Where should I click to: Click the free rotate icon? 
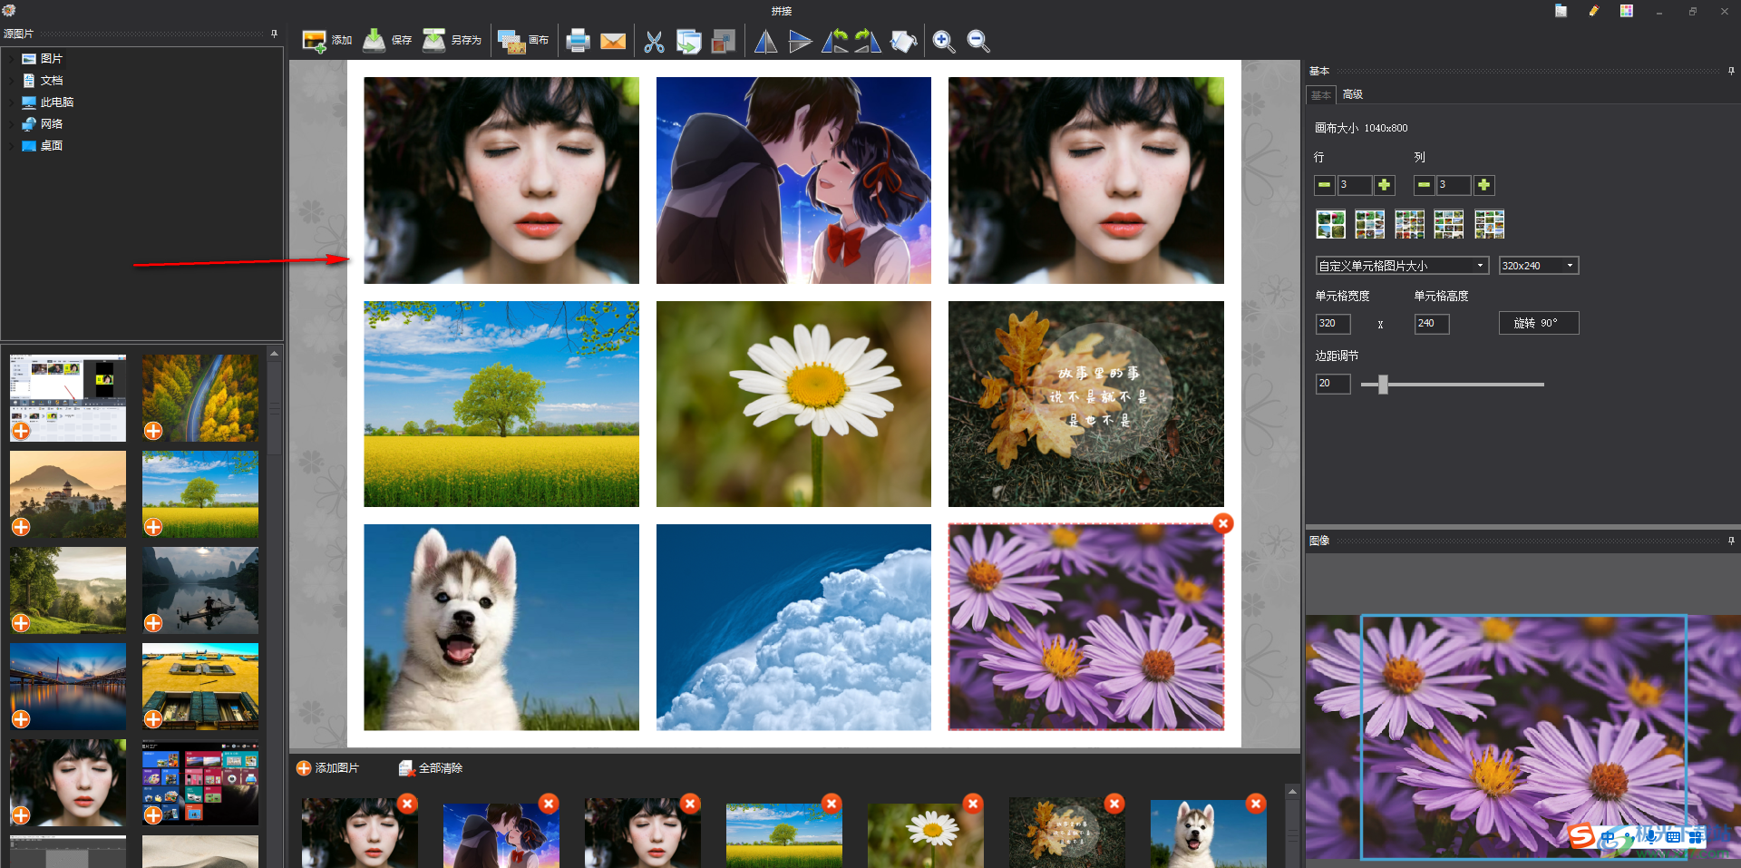pyautogui.click(x=903, y=41)
